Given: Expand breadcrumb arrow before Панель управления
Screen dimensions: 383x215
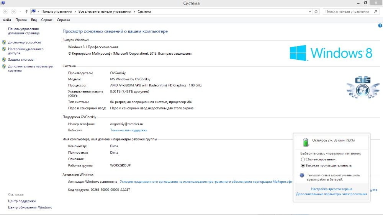Looking at the screenshot, I should tap(38, 11).
